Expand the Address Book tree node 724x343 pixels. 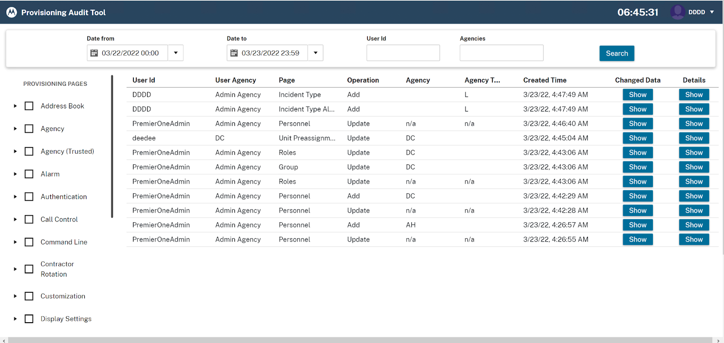click(15, 106)
